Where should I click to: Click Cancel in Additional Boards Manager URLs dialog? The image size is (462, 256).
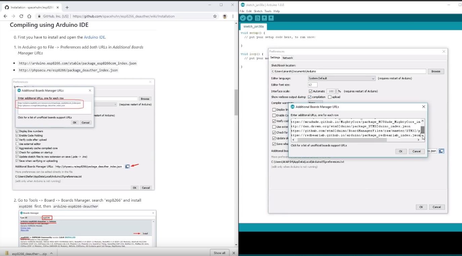pyautogui.click(x=416, y=151)
